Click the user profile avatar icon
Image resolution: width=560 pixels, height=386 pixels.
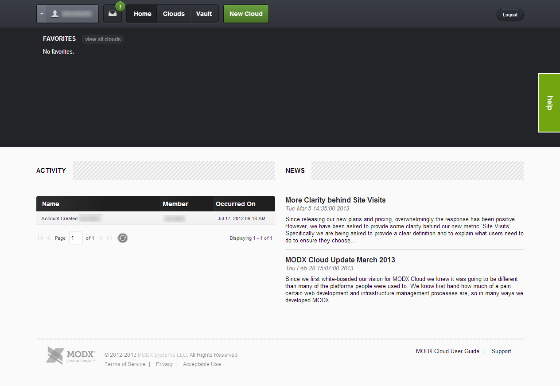(55, 14)
